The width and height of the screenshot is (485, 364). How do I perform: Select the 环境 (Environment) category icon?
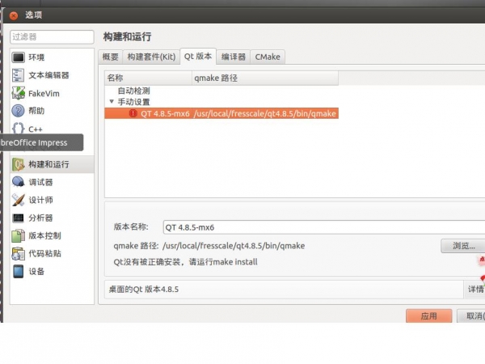[x=19, y=57]
